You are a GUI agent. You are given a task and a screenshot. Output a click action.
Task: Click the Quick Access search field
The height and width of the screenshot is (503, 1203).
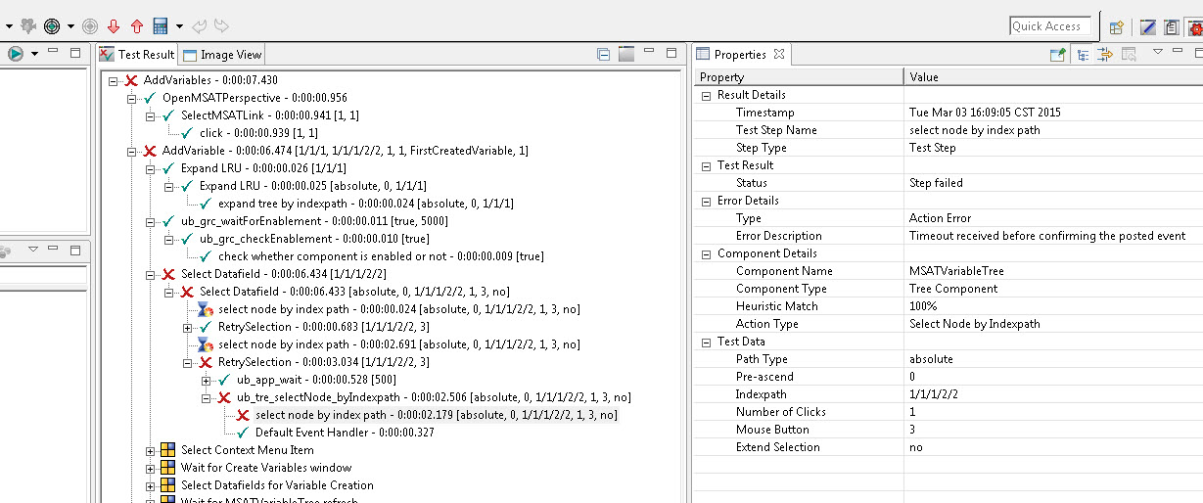click(1049, 26)
